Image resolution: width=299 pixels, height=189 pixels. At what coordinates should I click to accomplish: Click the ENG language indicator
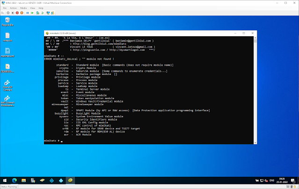[272, 181]
